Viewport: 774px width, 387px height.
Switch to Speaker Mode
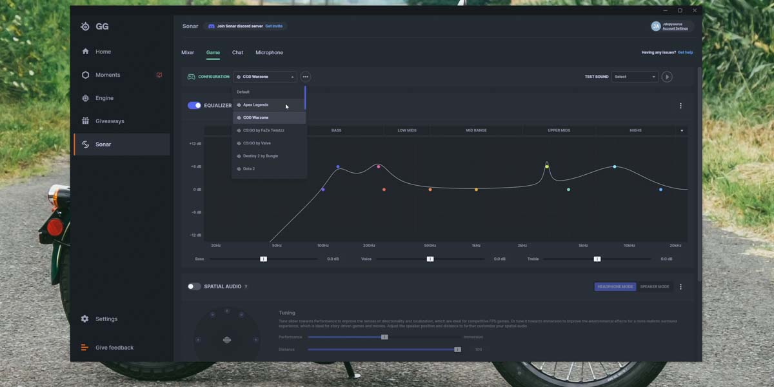click(654, 286)
